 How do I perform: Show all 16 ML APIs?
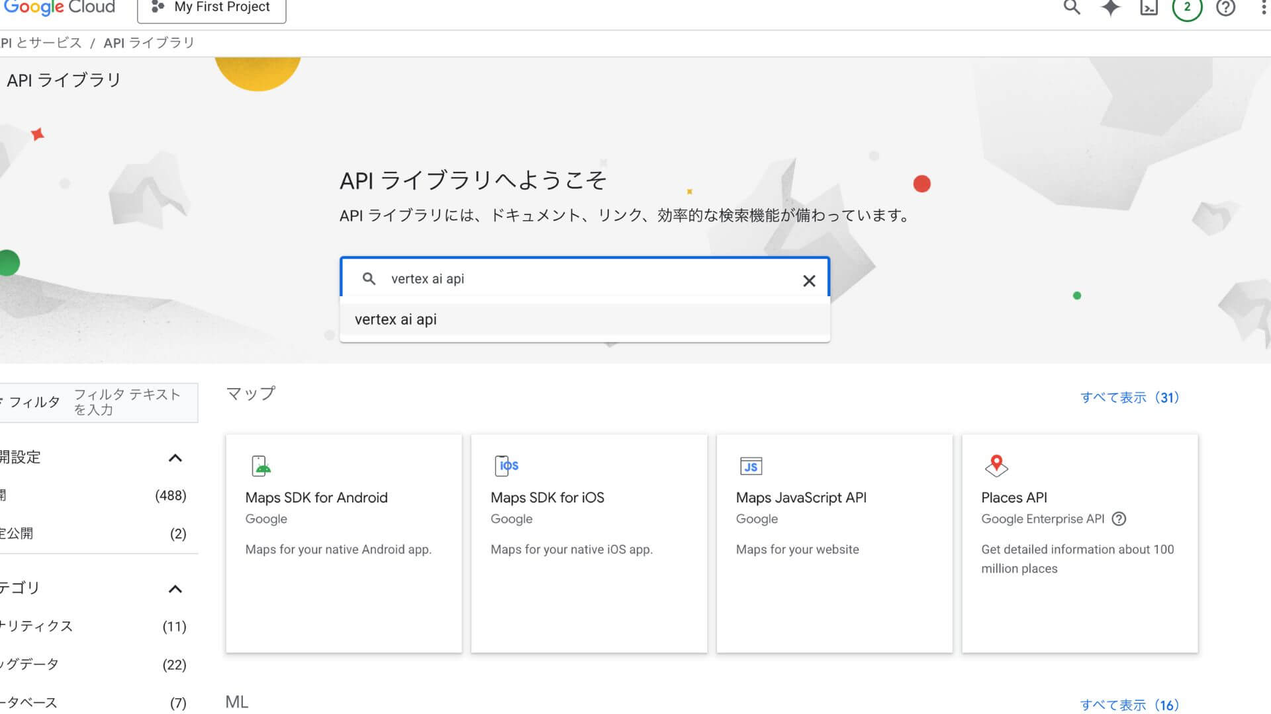click(x=1130, y=705)
